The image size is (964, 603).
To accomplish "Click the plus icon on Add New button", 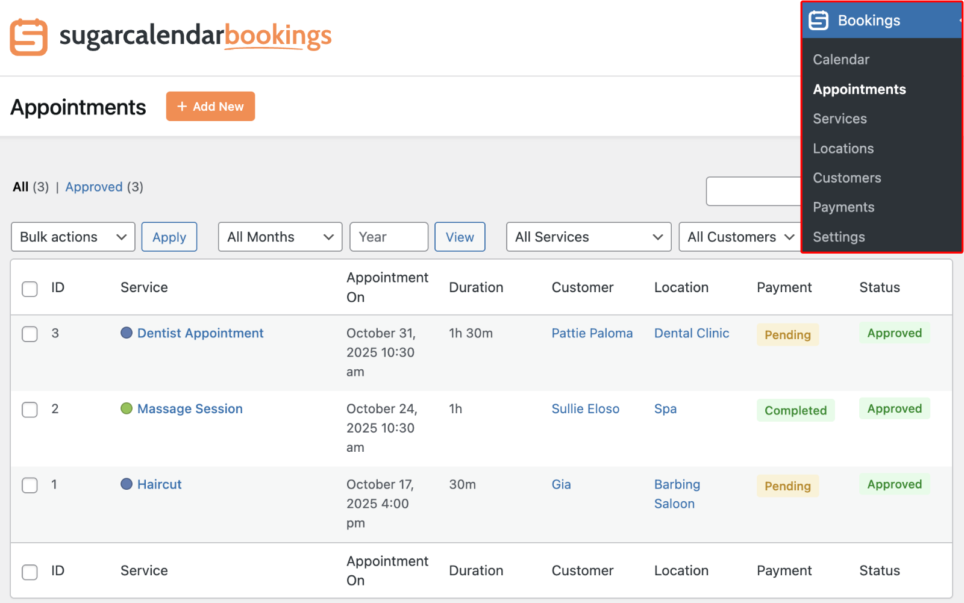I will (181, 106).
